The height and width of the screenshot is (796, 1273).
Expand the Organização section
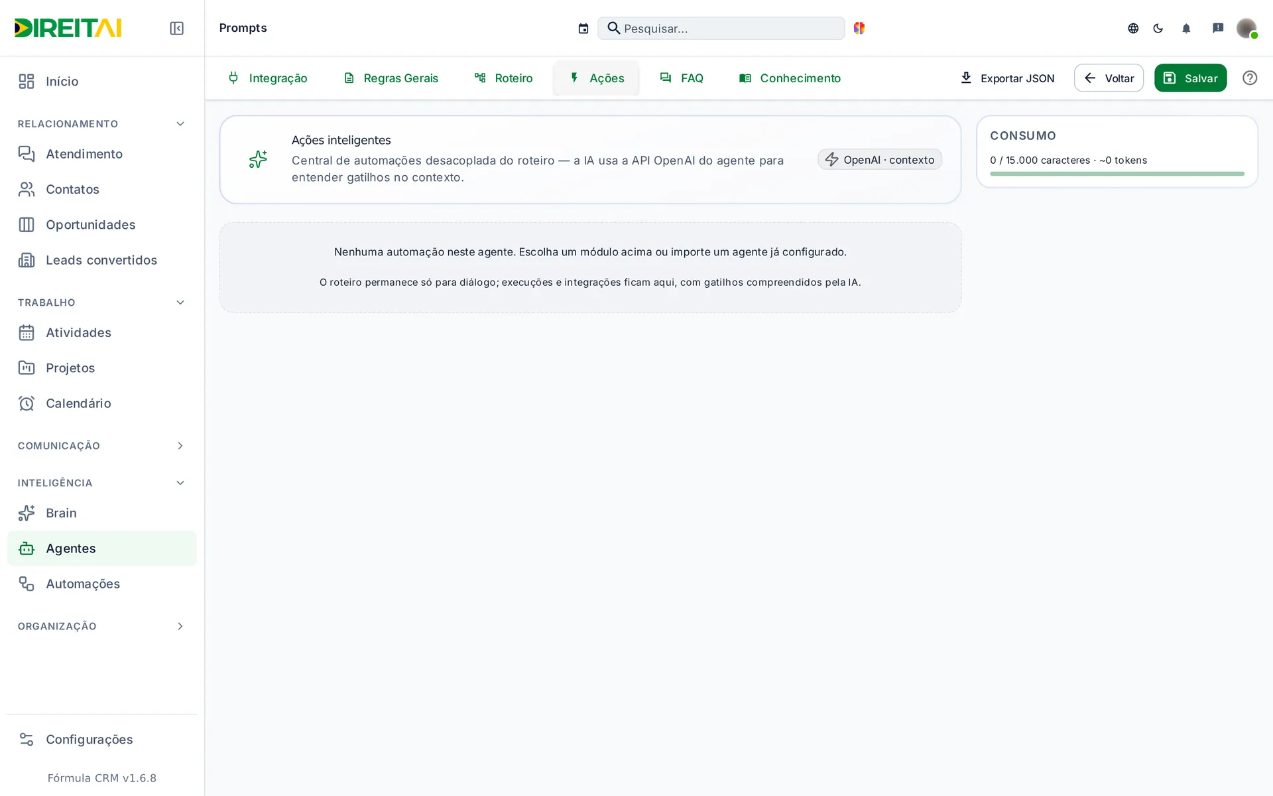point(101,626)
